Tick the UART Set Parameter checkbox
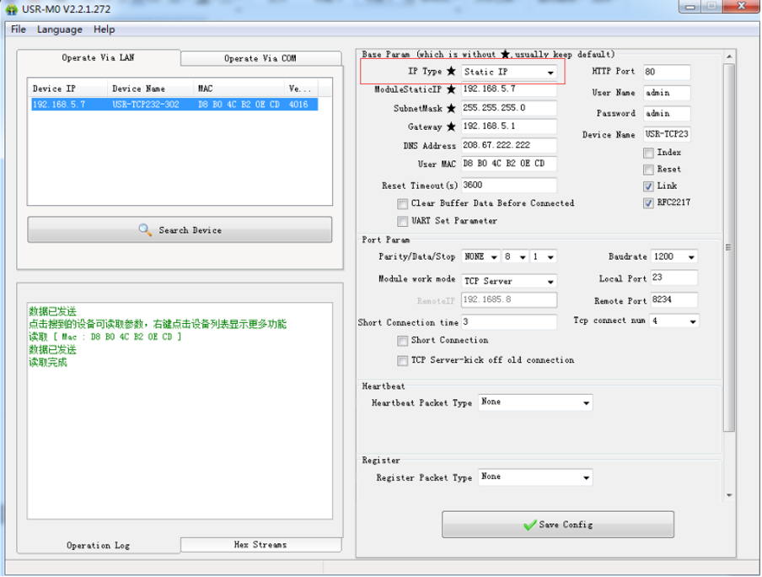The height and width of the screenshot is (577, 762). tap(403, 221)
